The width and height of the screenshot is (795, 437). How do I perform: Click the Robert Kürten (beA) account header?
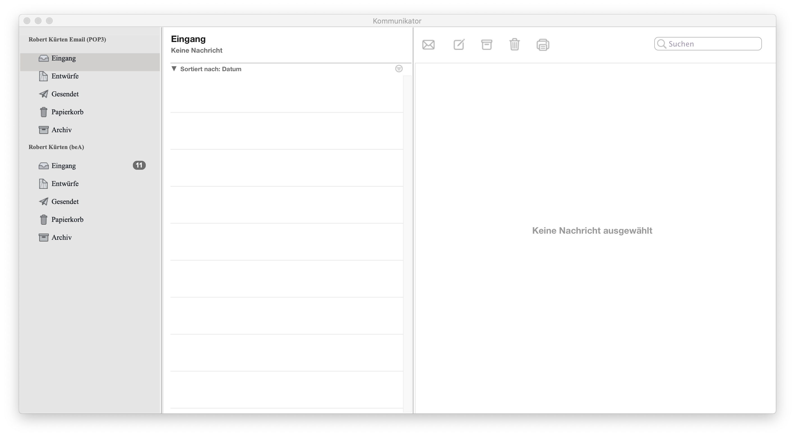tap(56, 147)
